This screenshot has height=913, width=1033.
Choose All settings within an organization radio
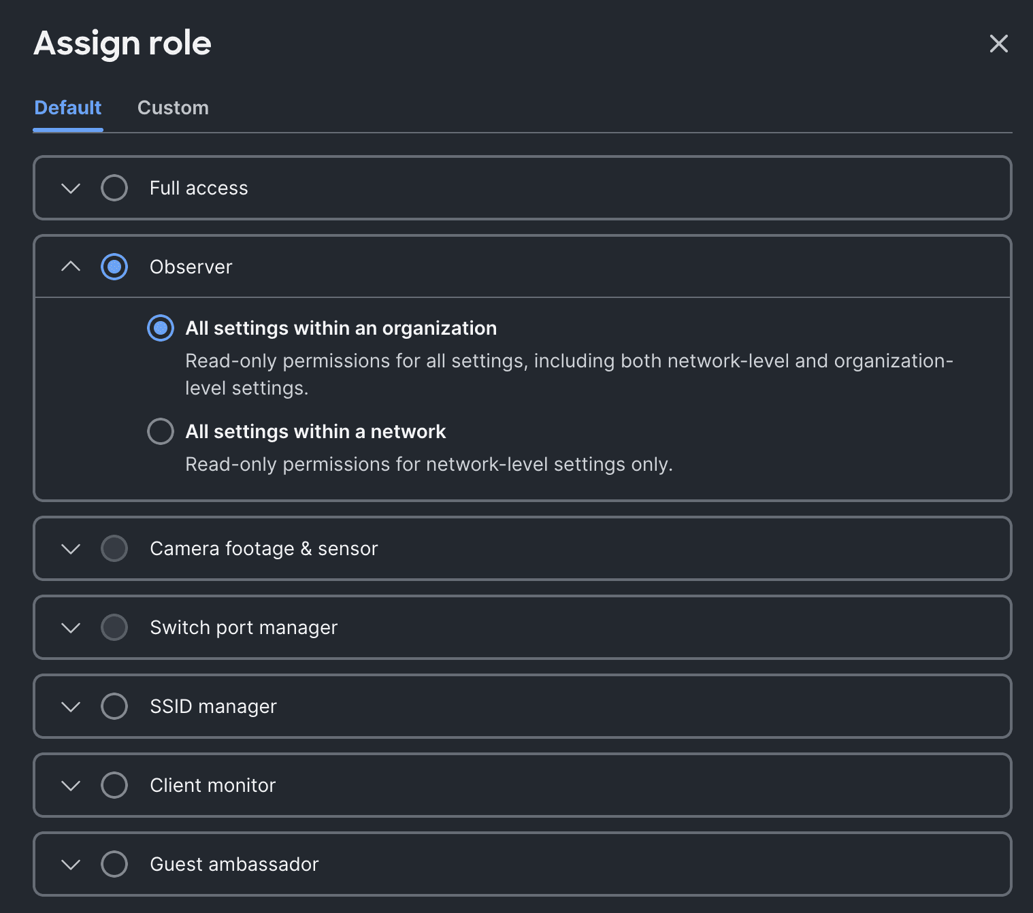coord(161,328)
